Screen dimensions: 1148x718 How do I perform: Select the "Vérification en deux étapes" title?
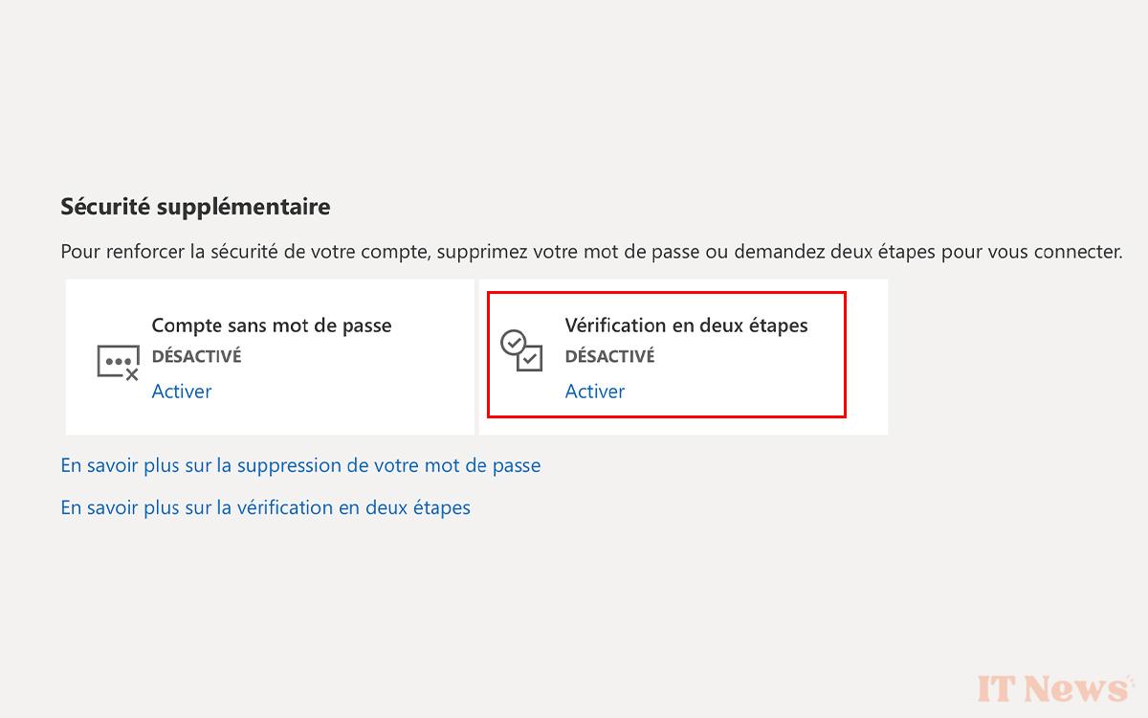tap(686, 325)
